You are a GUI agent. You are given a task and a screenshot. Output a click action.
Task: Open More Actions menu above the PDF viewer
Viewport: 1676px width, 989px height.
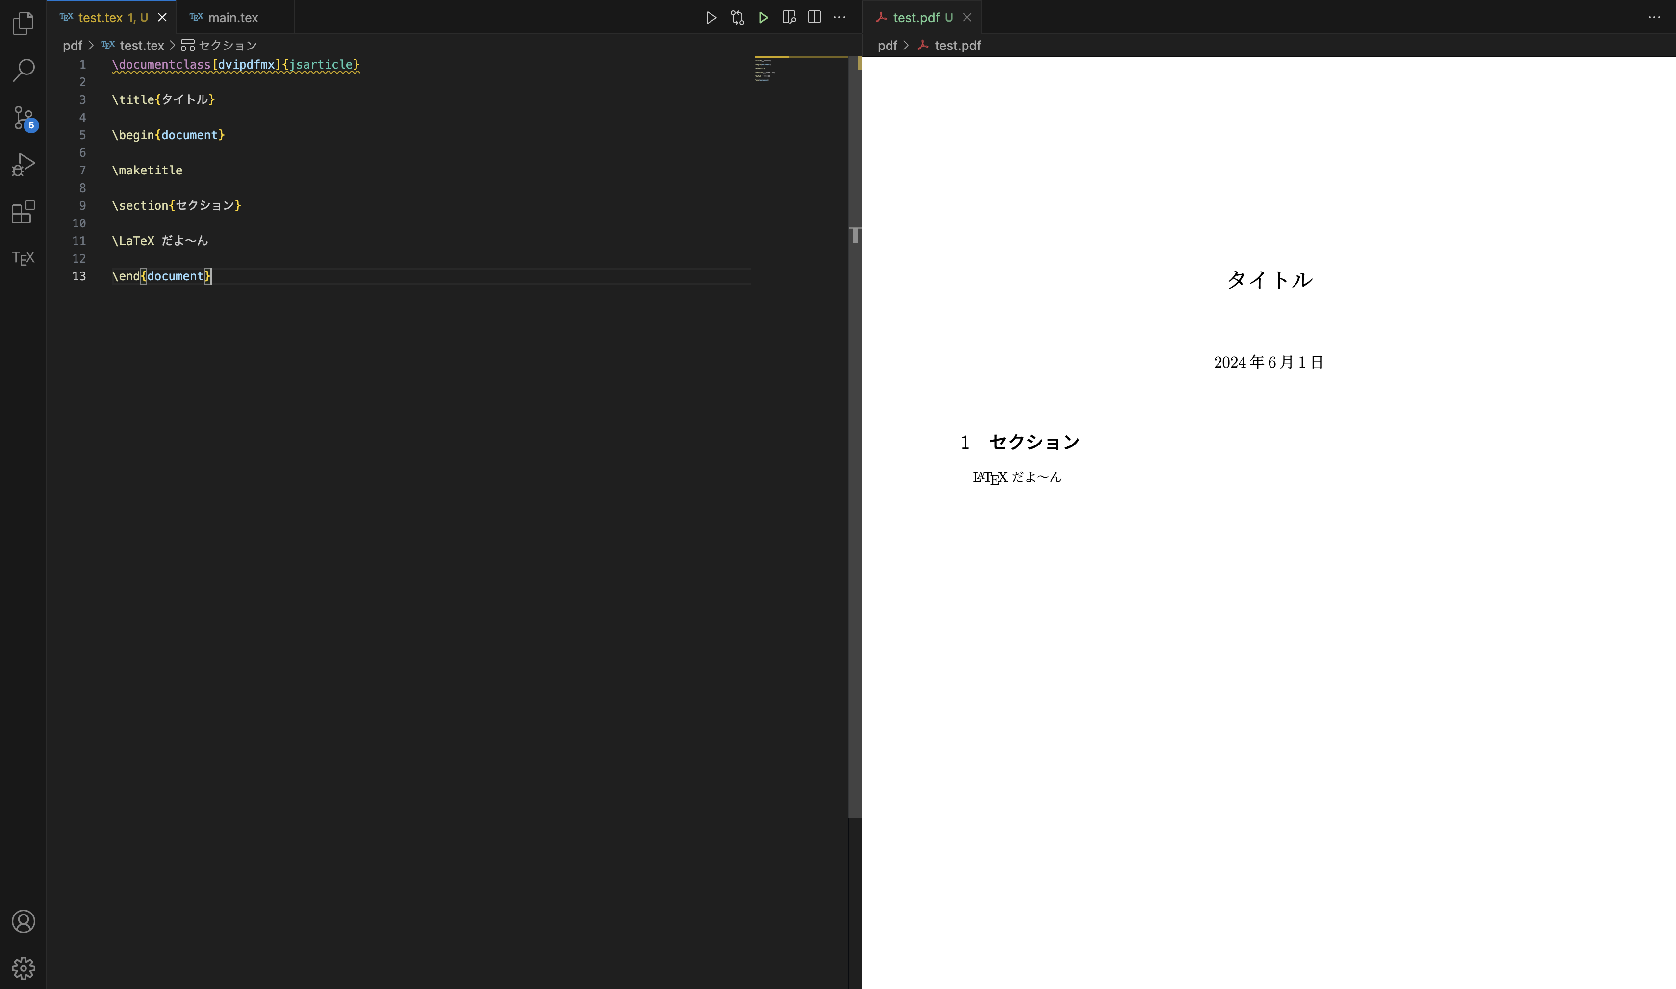pyautogui.click(x=1655, y=17)
